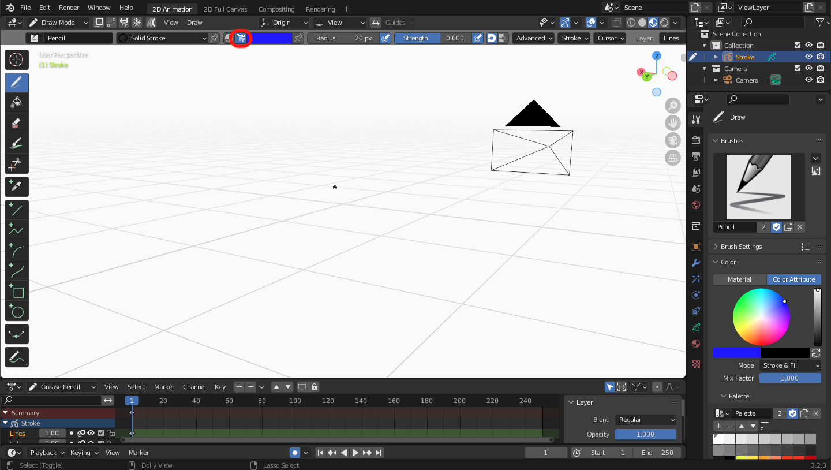Select the Material color tab
The image size is (831, 470).
coord(739,279)
